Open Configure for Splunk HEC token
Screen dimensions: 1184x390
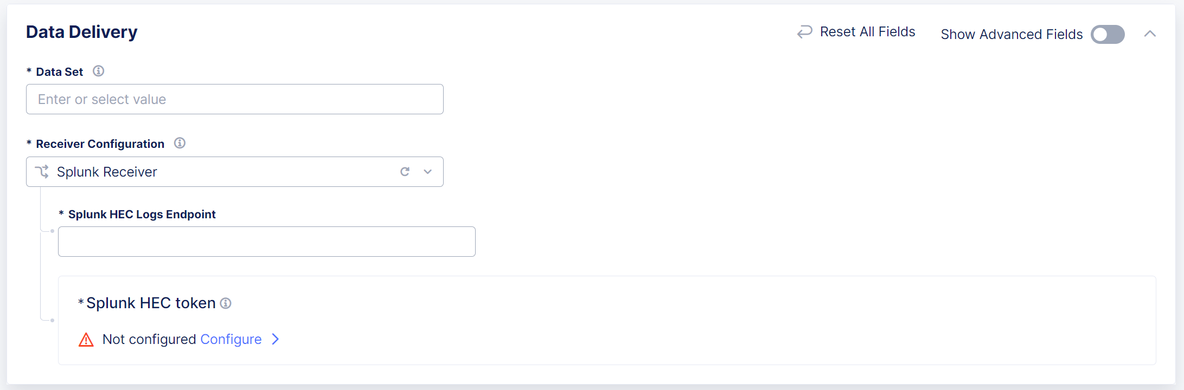coord(231,339)
